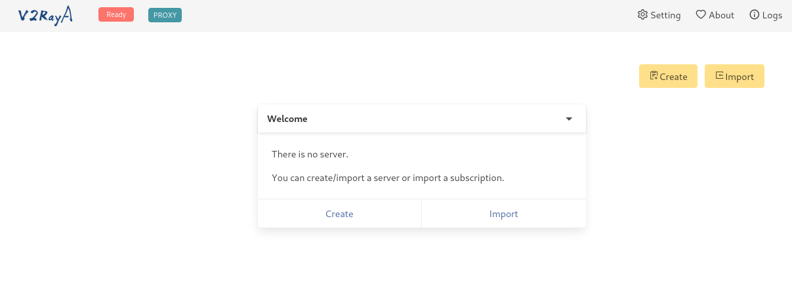Image resolution: width=792 pixels, height=305 pixels.
Task: Collapse the Welcome card with the arrow
Action: click(569, 119)
